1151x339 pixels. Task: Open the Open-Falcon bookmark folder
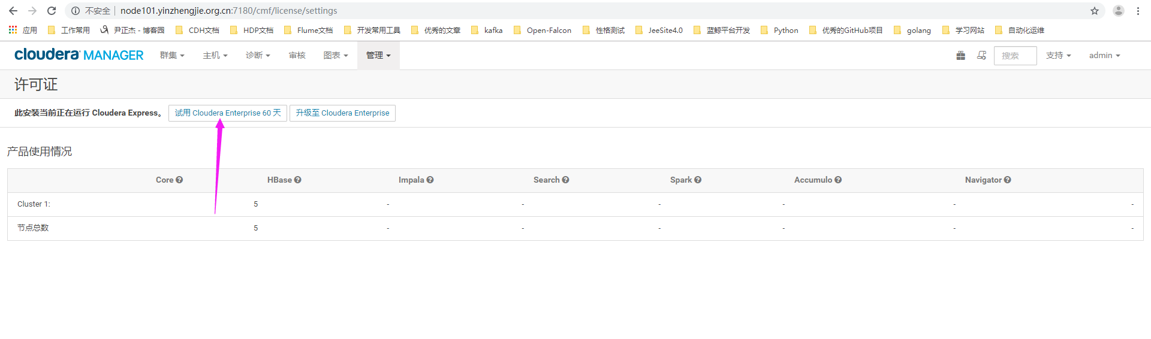tap(543, 30)
